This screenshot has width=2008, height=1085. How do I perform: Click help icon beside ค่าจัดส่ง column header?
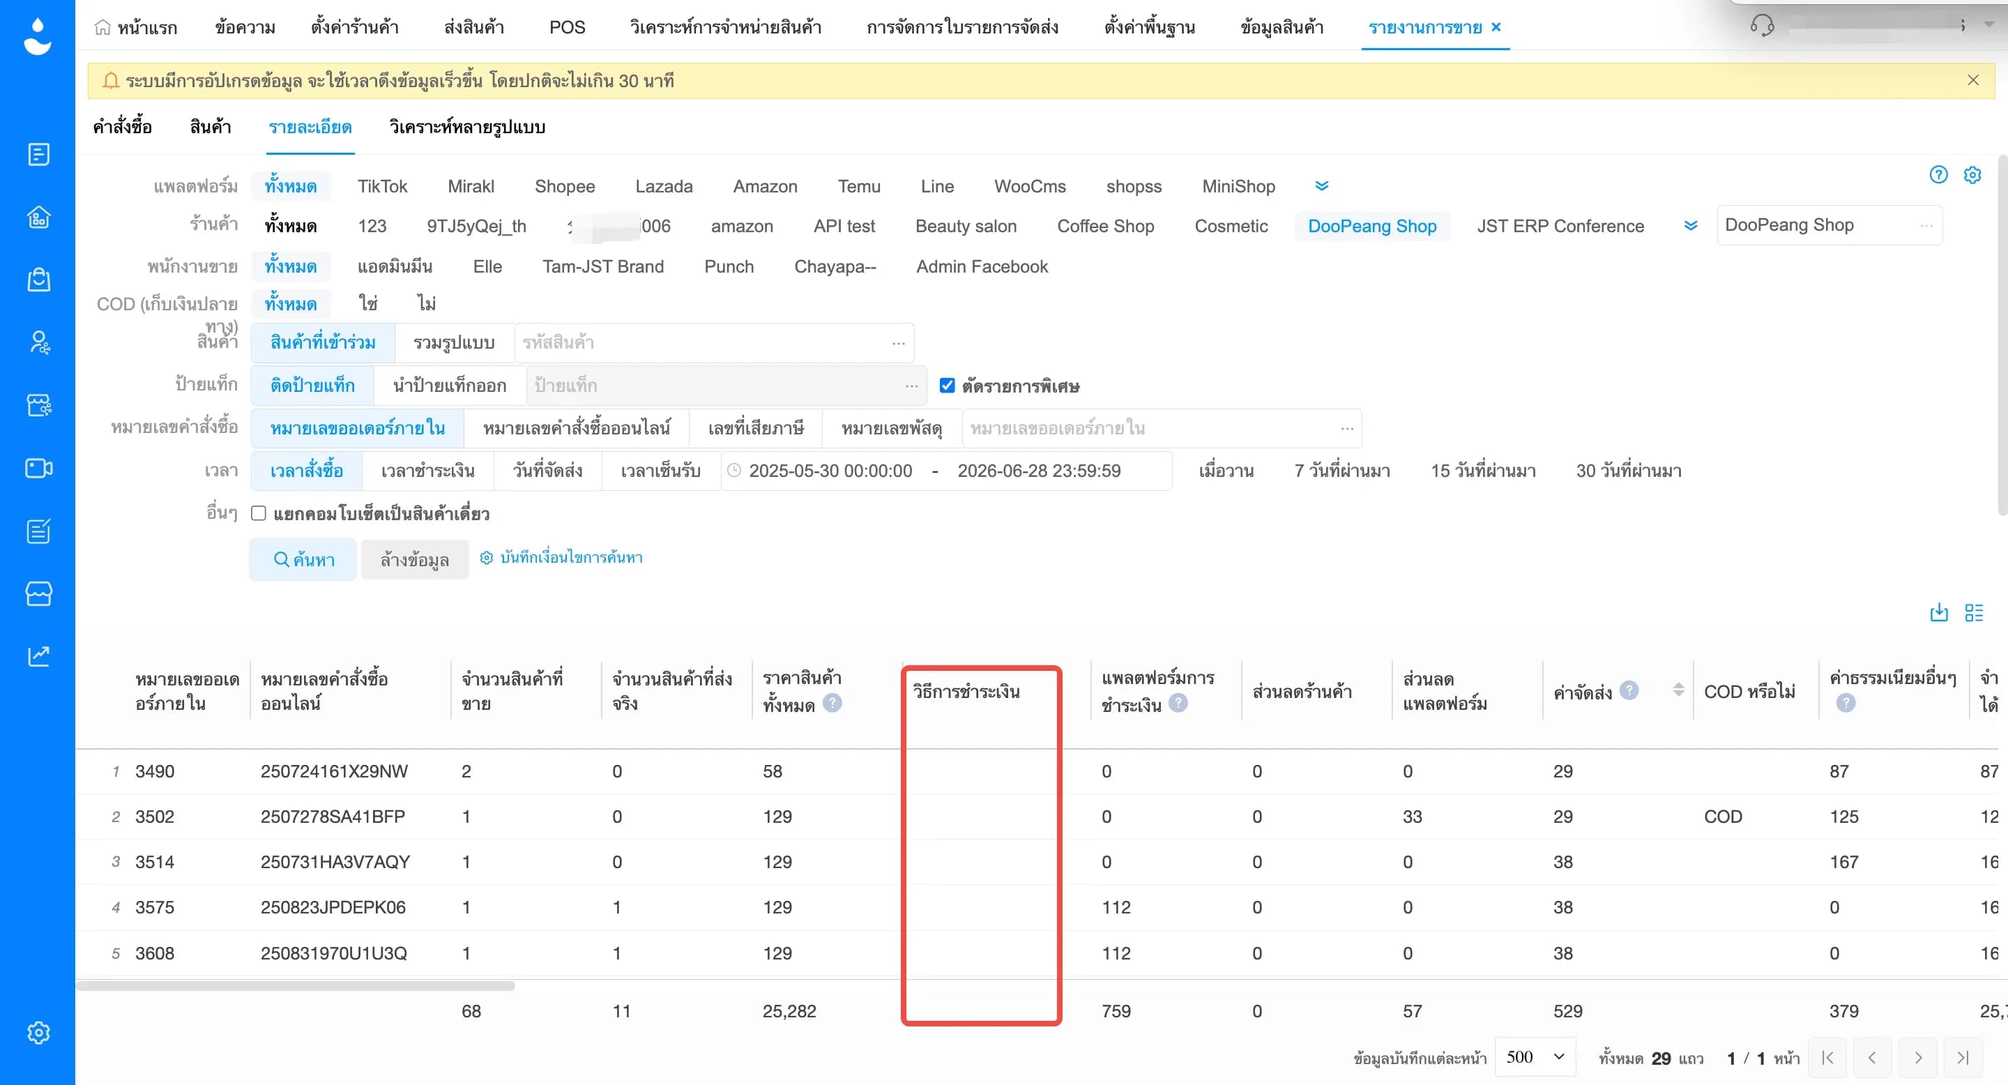1629,690
